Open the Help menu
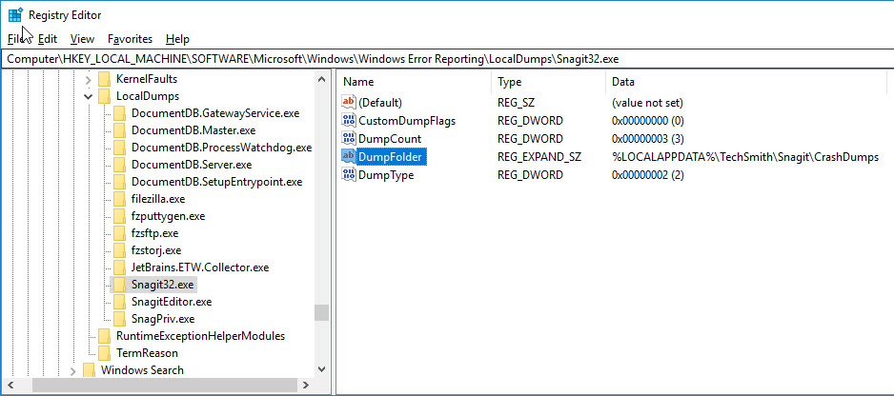Viewport: 894px width, 396px height. tap(177, 39)
